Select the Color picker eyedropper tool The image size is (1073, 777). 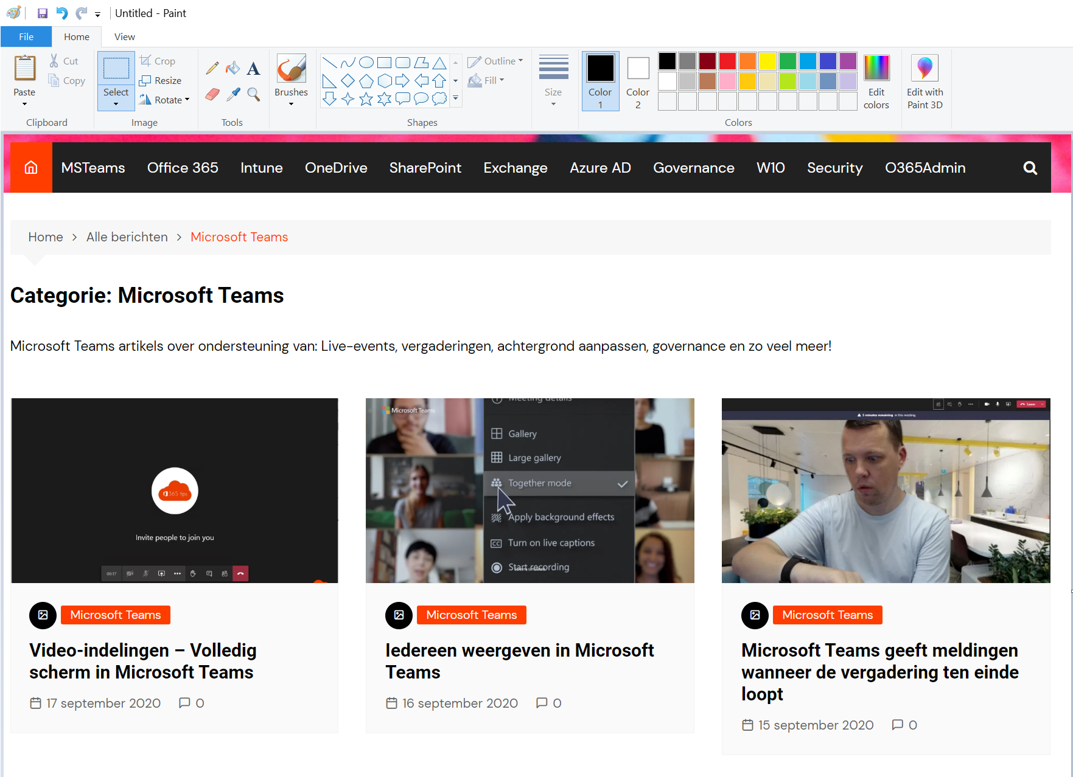pos(232,94)
